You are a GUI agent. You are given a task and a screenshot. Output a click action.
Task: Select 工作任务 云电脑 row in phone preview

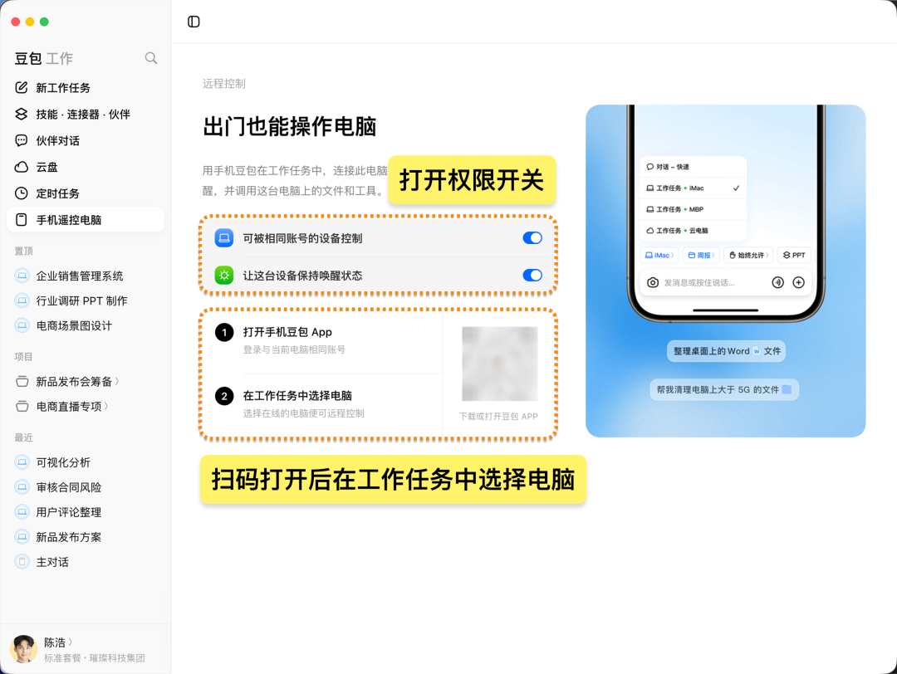click(x=693, y=231)
